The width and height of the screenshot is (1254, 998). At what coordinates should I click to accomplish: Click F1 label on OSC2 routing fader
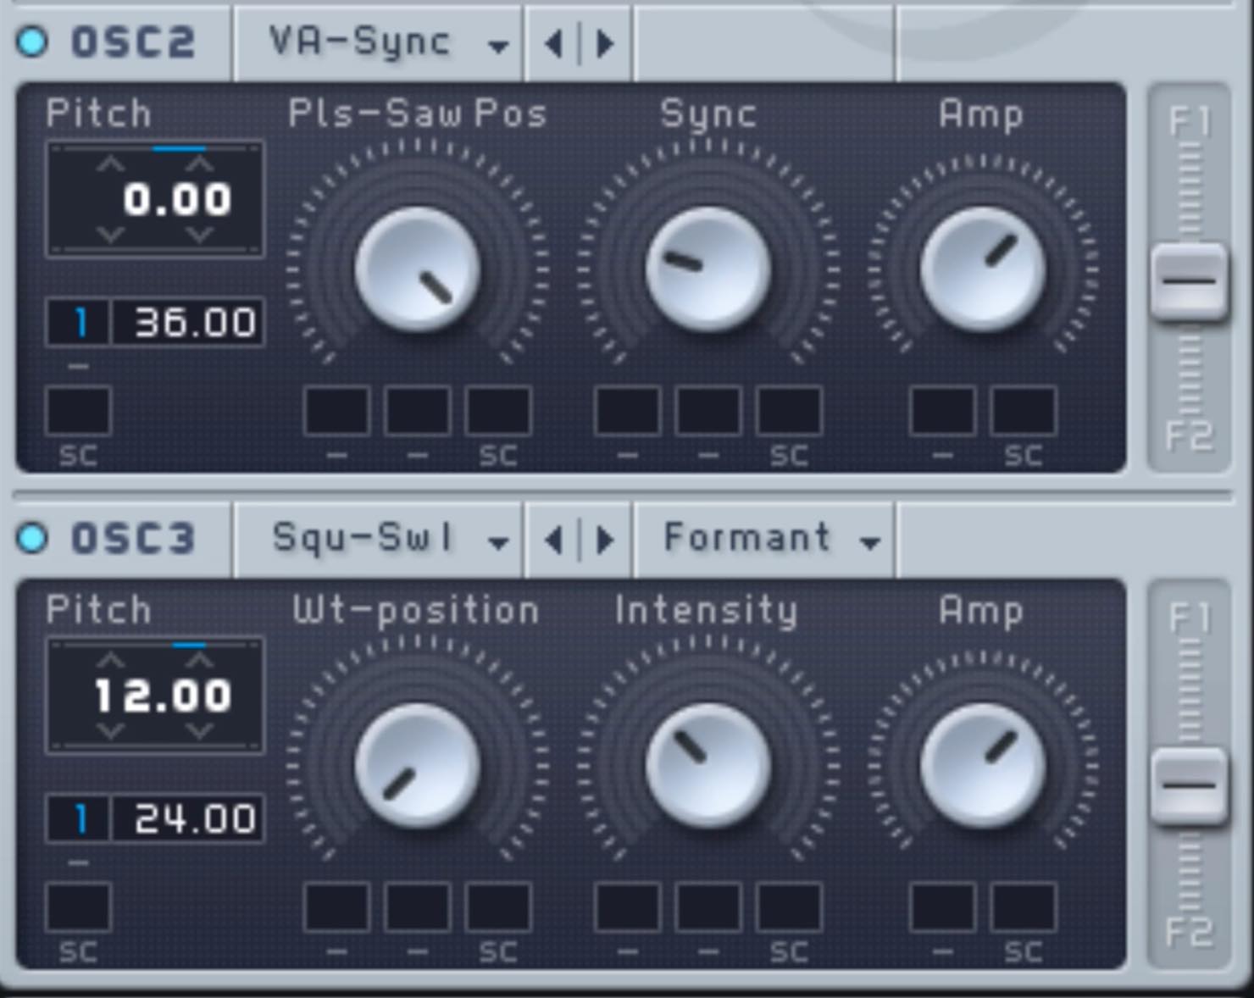1190,123
